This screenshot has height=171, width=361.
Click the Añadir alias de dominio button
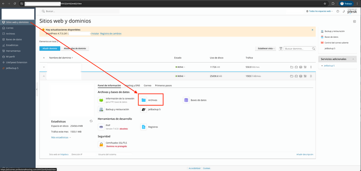[75, 49]
